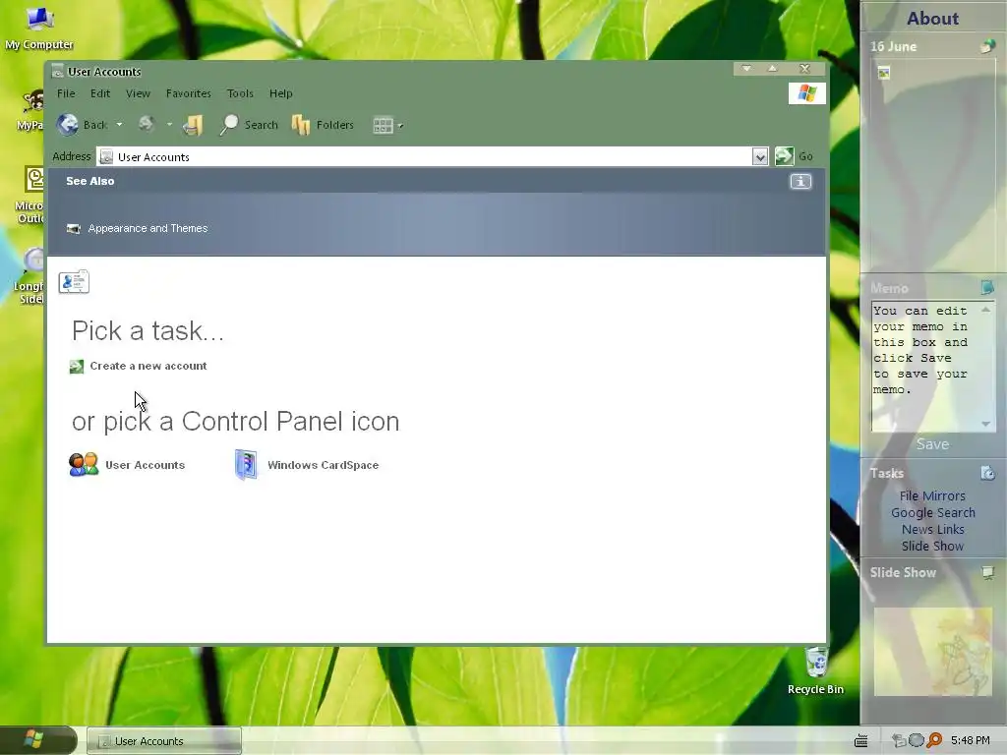Click the Windows flag logo in toolbar
The width and height of the screenshot is (1007, 755).
tap(807, 93)
